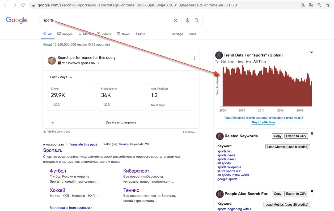
Task: Export Related Keywords to CSV
Action: coord(296,136)
